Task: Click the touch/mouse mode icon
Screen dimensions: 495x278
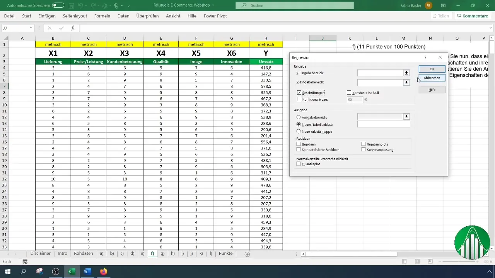Action: point(116,6)
